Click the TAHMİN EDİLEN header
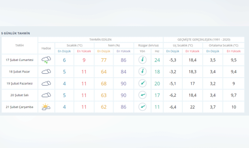The width and height of the screenshot is (249, 148). click(x=100, y=40)
